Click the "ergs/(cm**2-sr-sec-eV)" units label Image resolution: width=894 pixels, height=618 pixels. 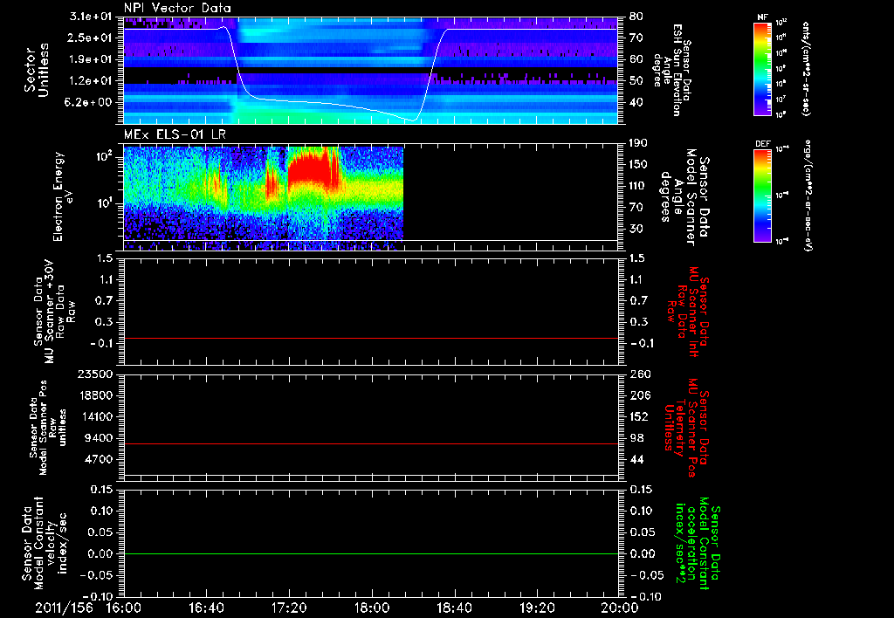pyautogui.click(x=807, y=196)
